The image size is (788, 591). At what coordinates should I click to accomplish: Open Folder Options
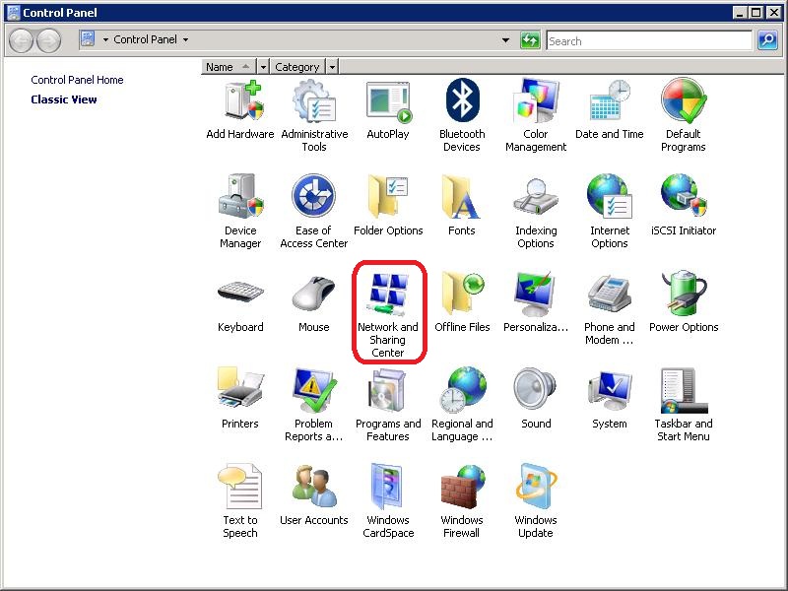click(388, 206)
